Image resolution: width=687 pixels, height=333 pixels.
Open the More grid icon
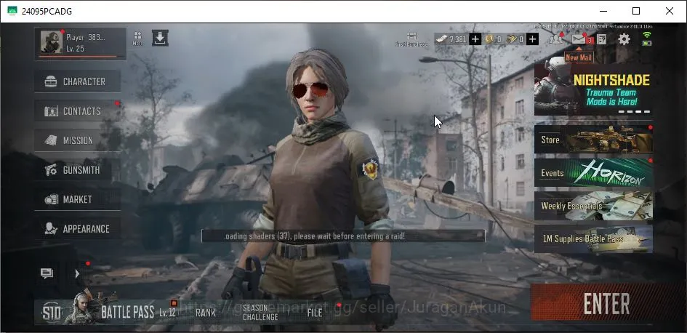[x=137, y=38]
